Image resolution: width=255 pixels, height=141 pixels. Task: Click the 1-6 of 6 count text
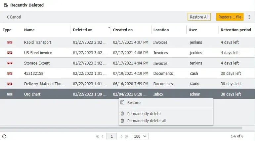tap(237, 136)
